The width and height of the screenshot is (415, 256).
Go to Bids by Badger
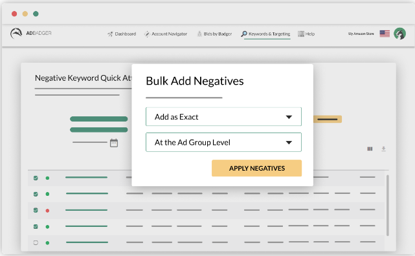(x=214, y=34)
